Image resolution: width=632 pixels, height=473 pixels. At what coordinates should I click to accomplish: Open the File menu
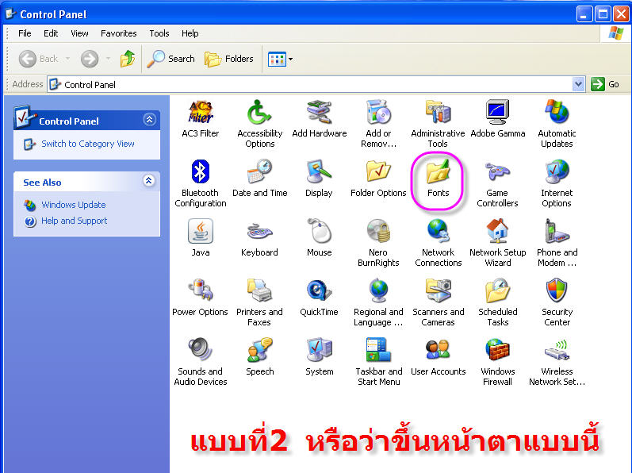click(x=25, y=33)
